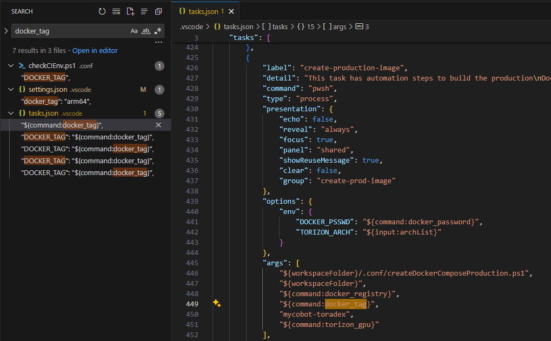Click the Open in editor link

point(95,50)
